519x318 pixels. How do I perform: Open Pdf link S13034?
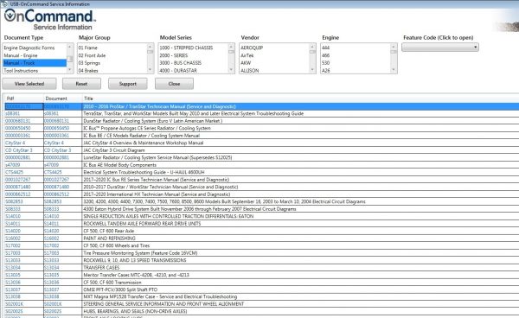tap(13, 267)
